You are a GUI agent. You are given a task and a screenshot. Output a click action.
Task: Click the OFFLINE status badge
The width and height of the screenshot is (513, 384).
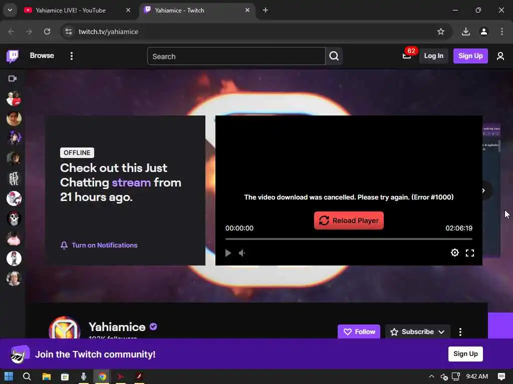[x=77, y=152]
